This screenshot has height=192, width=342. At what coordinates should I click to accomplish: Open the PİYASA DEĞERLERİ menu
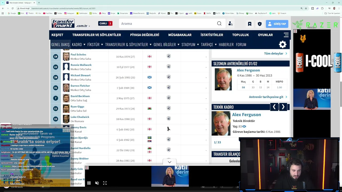(145, 35)
